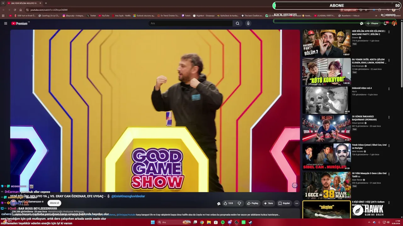Open title BU YEMEK DEĞİL ADETA ŞÖLEN
The height and width of the screenshot is (226, 403).
click(x=369, y=61)
